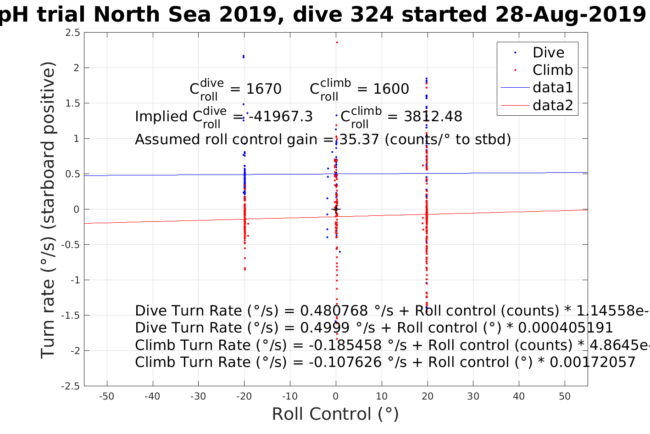
Task: Click the black plus marker at origin
Action: [x=336, y=209]
